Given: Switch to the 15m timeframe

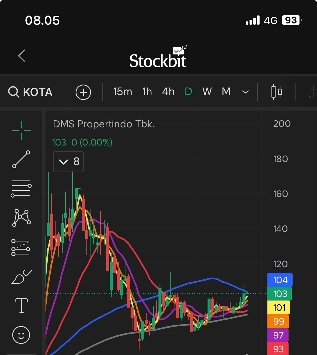Looking at the screenshot, I should 122,92.
